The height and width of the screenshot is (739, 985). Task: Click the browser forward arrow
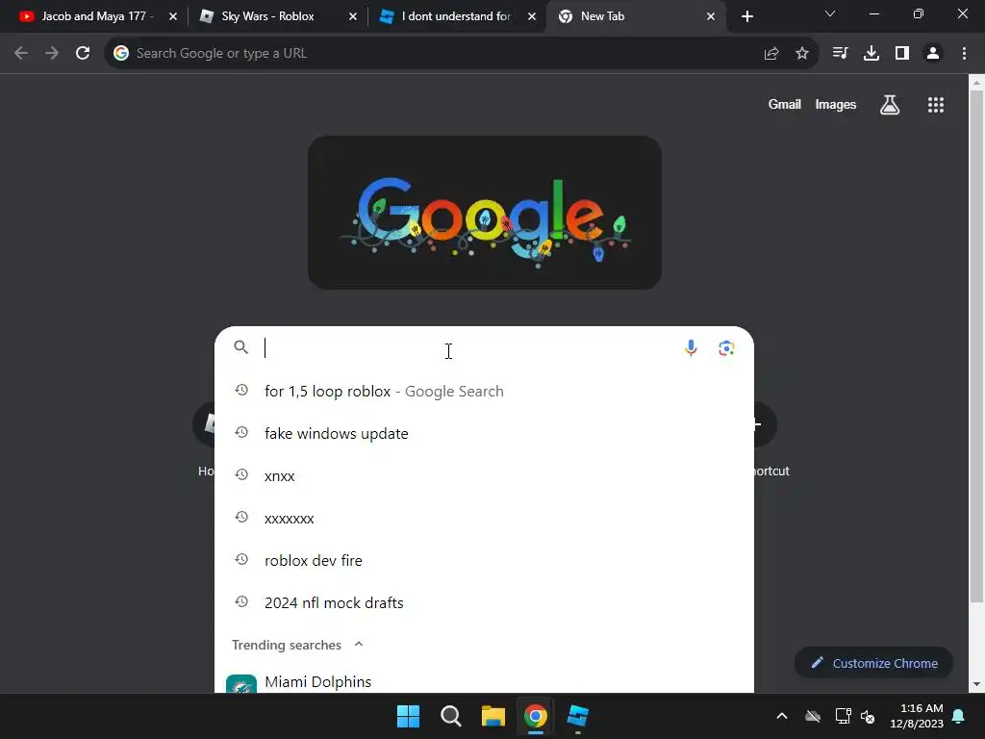point(52,54)
